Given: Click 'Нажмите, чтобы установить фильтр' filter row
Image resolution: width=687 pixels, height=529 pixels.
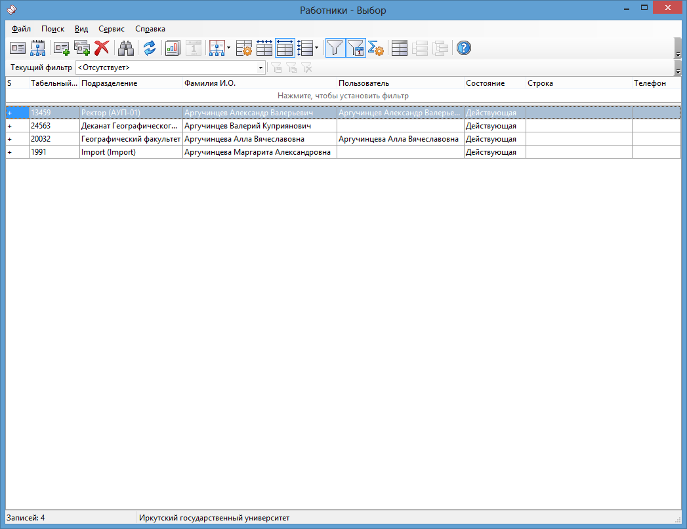Looking at the screenshot, I should coord(343,96).
